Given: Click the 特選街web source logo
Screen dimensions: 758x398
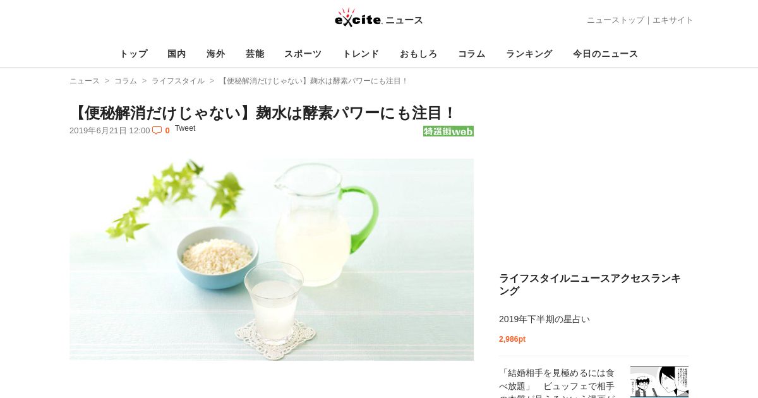Looking at the screenshot, I should [448, 131].
